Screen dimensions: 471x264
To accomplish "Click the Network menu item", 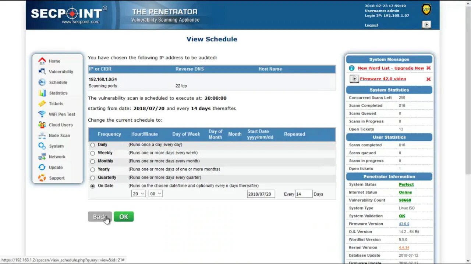I will [x=57, y=157].
